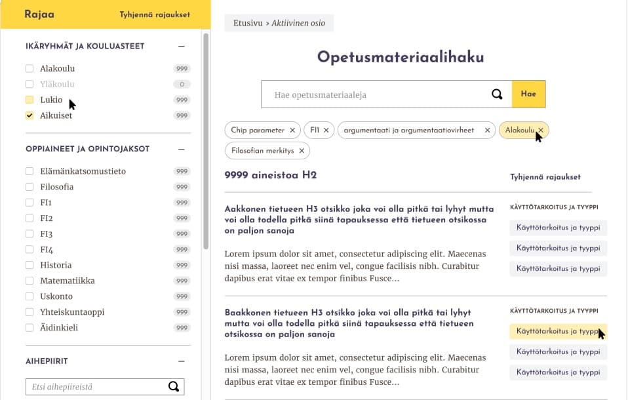Click the magnifier icon in the main search bar
The image size is (628, 400).
tap(497, 94)
